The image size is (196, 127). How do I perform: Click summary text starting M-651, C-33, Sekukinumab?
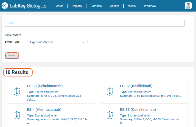point(55,98)
